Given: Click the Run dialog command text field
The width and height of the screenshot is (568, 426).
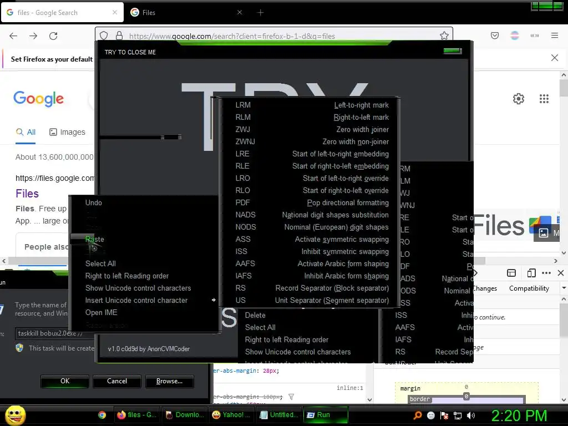Looking at the screenshot, I should coord(55,333).
